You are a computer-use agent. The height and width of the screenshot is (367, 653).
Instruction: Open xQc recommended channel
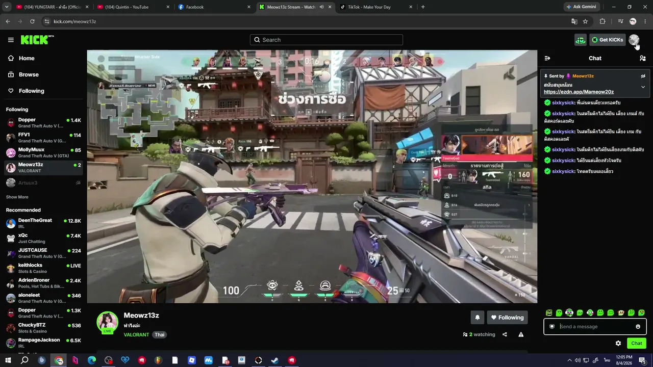[x=43, y=238]
